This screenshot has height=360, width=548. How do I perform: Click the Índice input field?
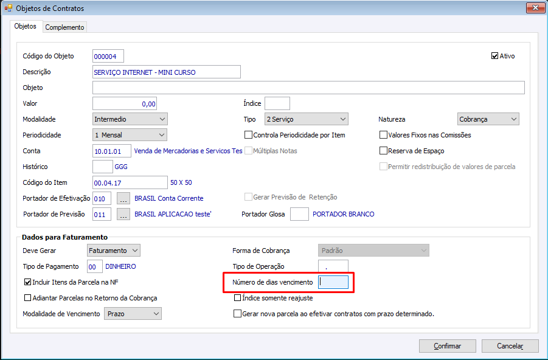(x=277, y=103)
